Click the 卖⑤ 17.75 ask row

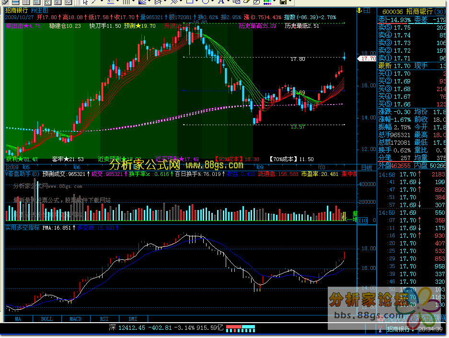coord(412,28)
